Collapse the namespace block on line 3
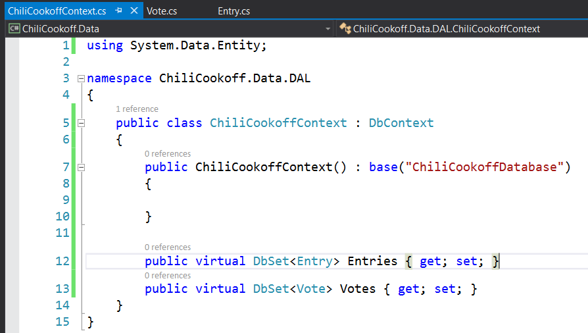This screenshot has height=333, width=588. (81, 78)
